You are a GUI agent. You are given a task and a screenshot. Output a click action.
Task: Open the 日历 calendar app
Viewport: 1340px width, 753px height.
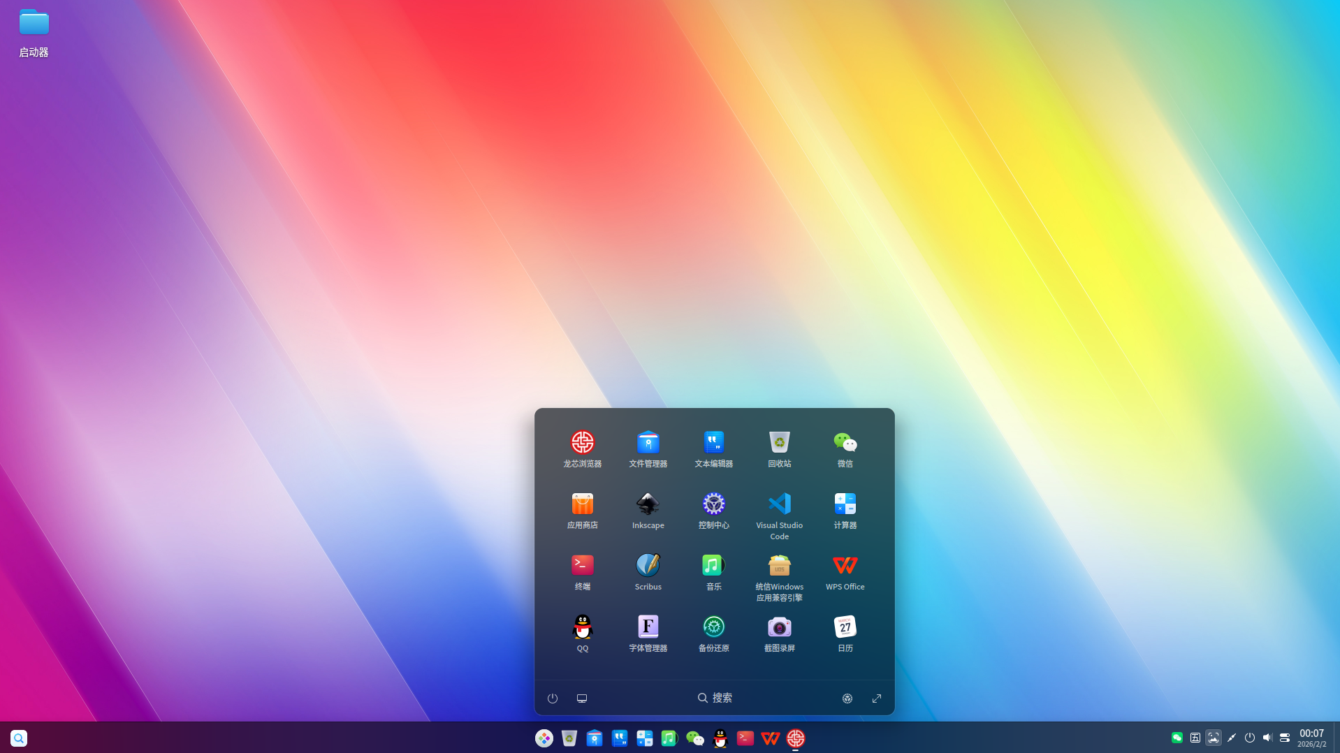(845, 625)
